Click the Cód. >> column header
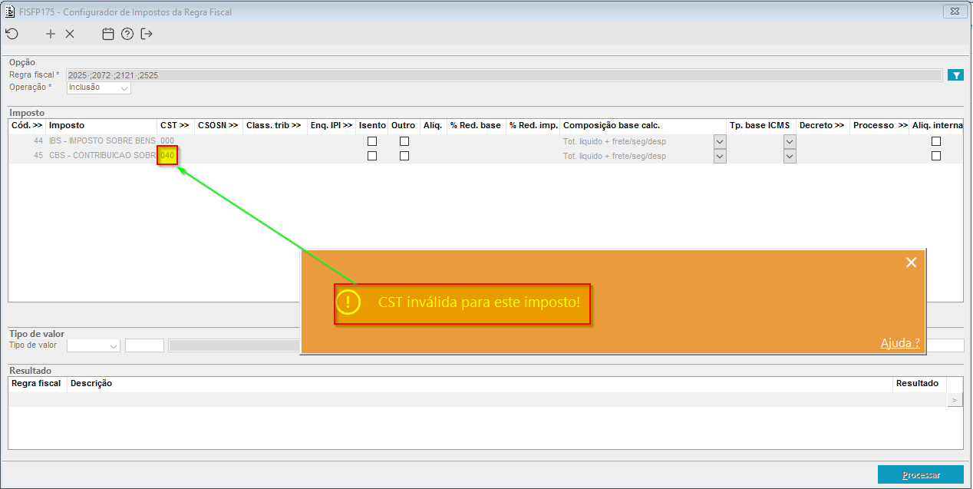This screenshot has width=973, height=489. 27,125
